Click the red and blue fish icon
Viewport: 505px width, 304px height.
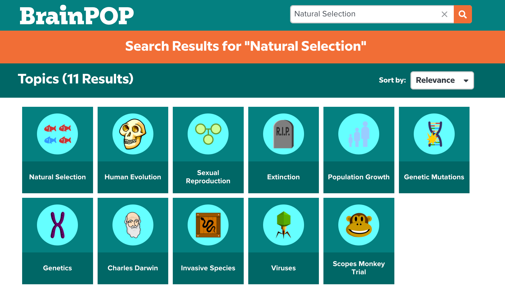(58, 134)
